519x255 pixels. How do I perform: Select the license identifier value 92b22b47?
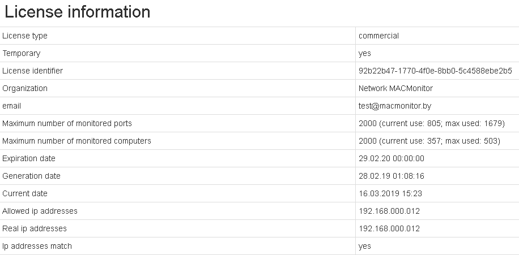click(x=435, y=71)
